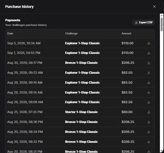Select the date Aug 29, 2026, 09:09 AM
Viewport: 164px width, 153px height.
pyautogui.click(x=25, y=102)
